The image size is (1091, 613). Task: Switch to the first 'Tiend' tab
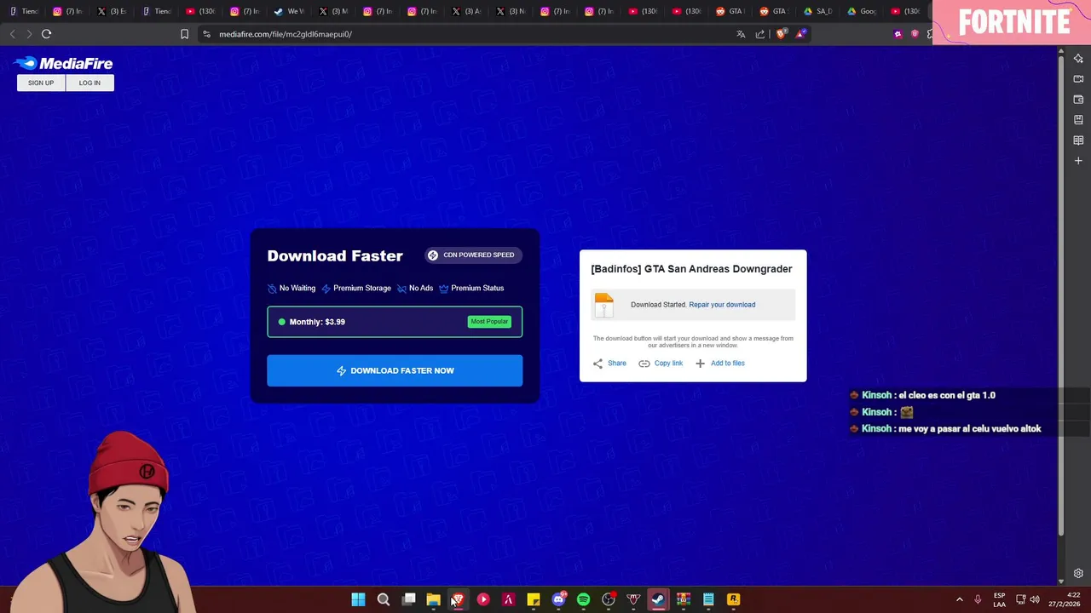(24, 11)
